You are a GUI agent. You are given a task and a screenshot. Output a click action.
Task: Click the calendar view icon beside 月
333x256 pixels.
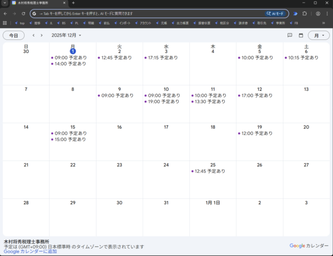point(300,35)
